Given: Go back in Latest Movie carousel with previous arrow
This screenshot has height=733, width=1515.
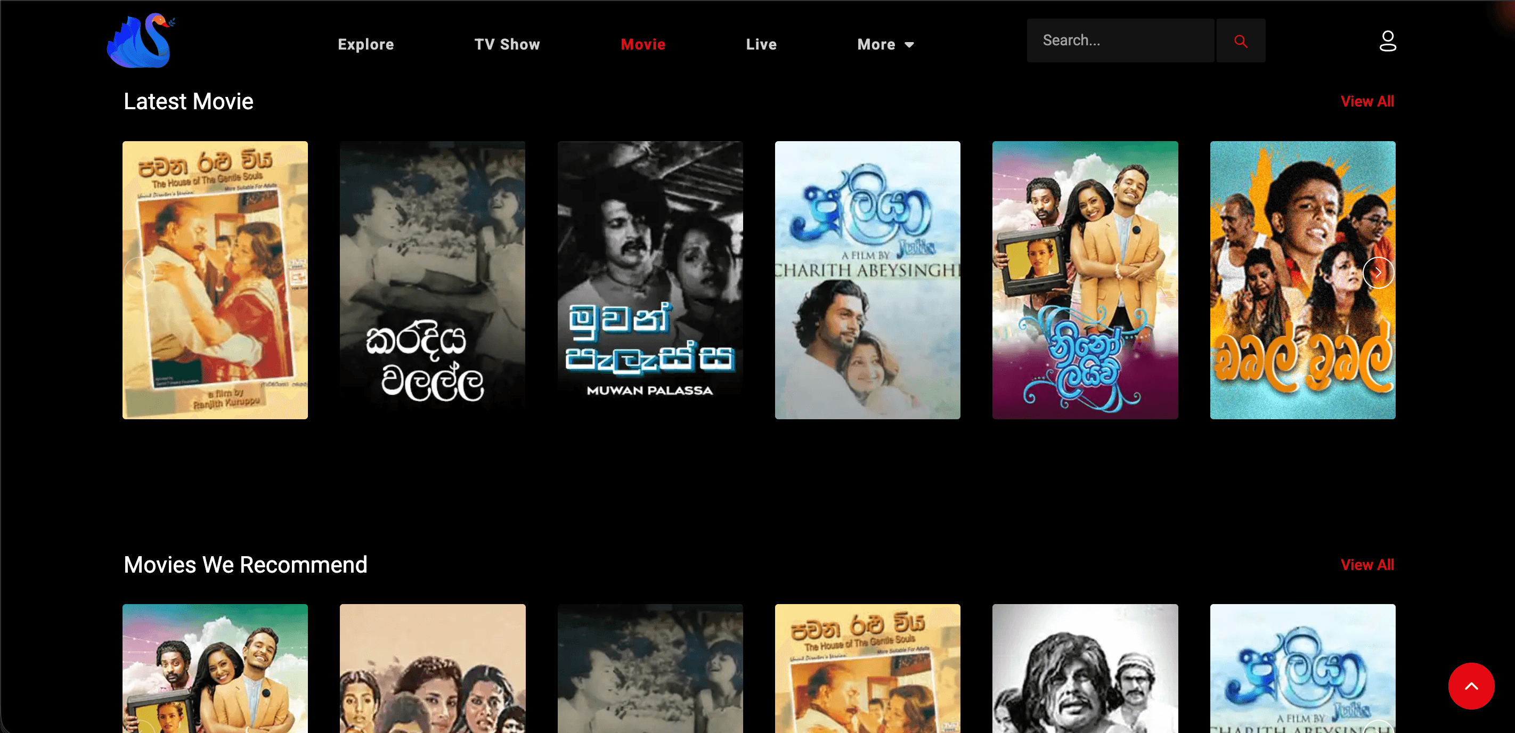Looking at the screenshot, I should click(140, 272).
